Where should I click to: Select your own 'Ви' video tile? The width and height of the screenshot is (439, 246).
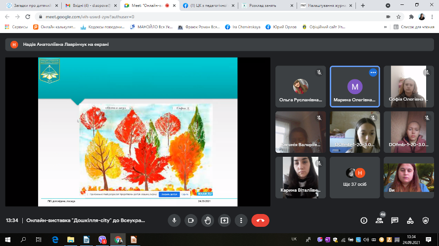[409, 177]
